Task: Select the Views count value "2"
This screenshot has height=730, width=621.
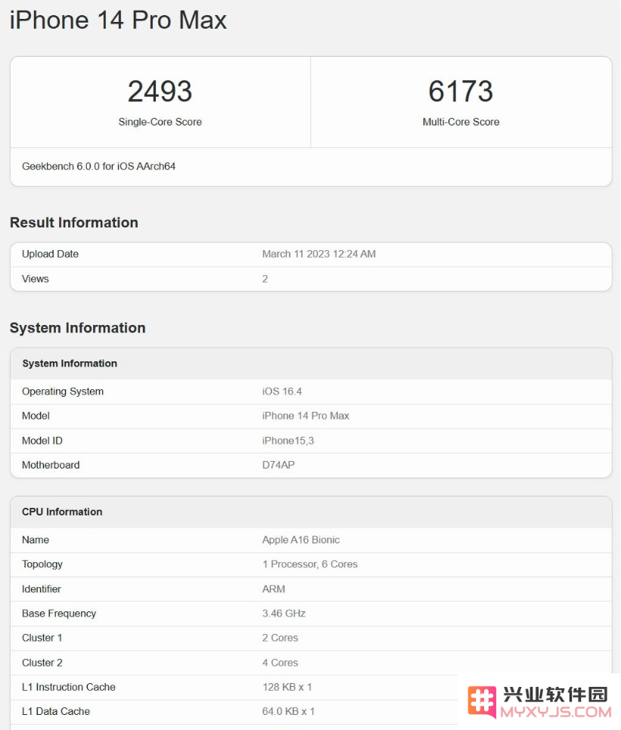Action: 265,279
